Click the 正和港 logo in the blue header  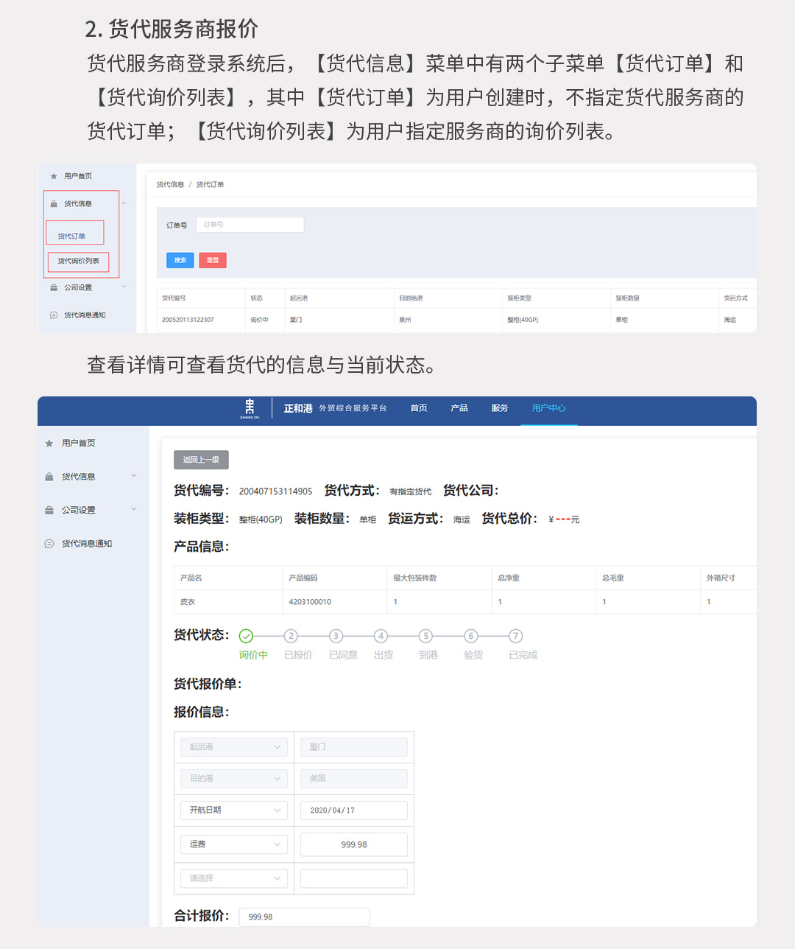[x=250, y=408]
